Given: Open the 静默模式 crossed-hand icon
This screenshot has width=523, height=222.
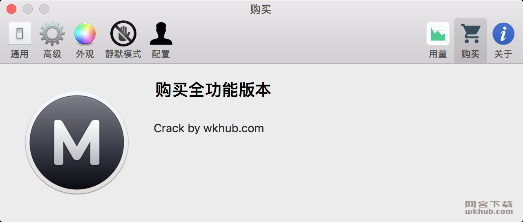Looking at the screenshot, I should 123,33.
